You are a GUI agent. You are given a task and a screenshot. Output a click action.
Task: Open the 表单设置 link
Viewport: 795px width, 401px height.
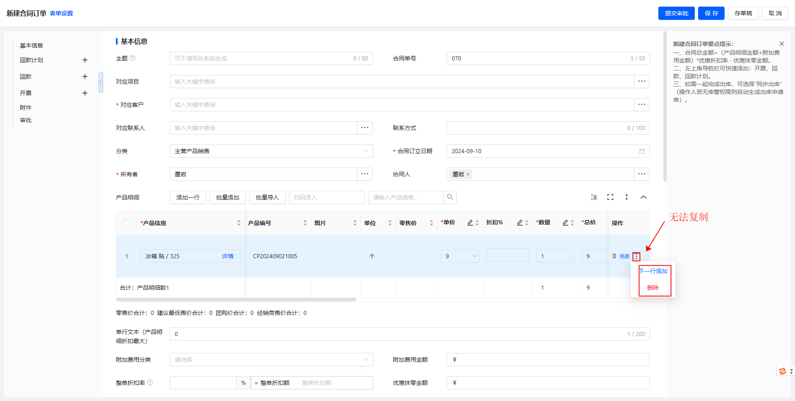tap(61, 13)
